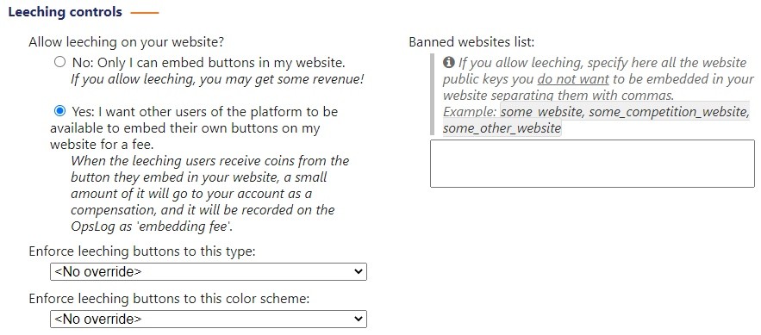
Task: Open the leeching color scheme override dropdown
Action: point(209,319)
